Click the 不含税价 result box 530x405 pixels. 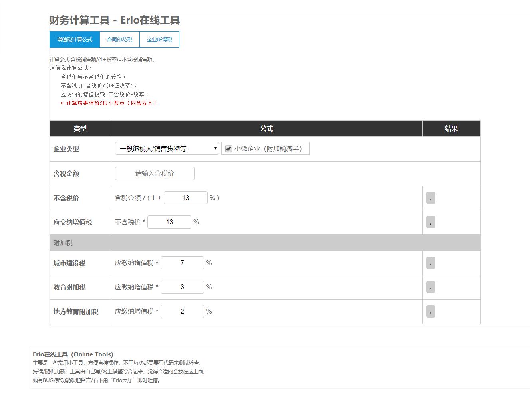(x=431, y=198)
